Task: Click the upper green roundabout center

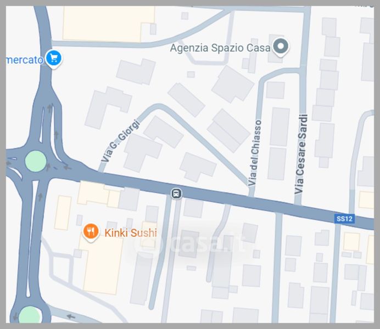Action: [36, 161]
